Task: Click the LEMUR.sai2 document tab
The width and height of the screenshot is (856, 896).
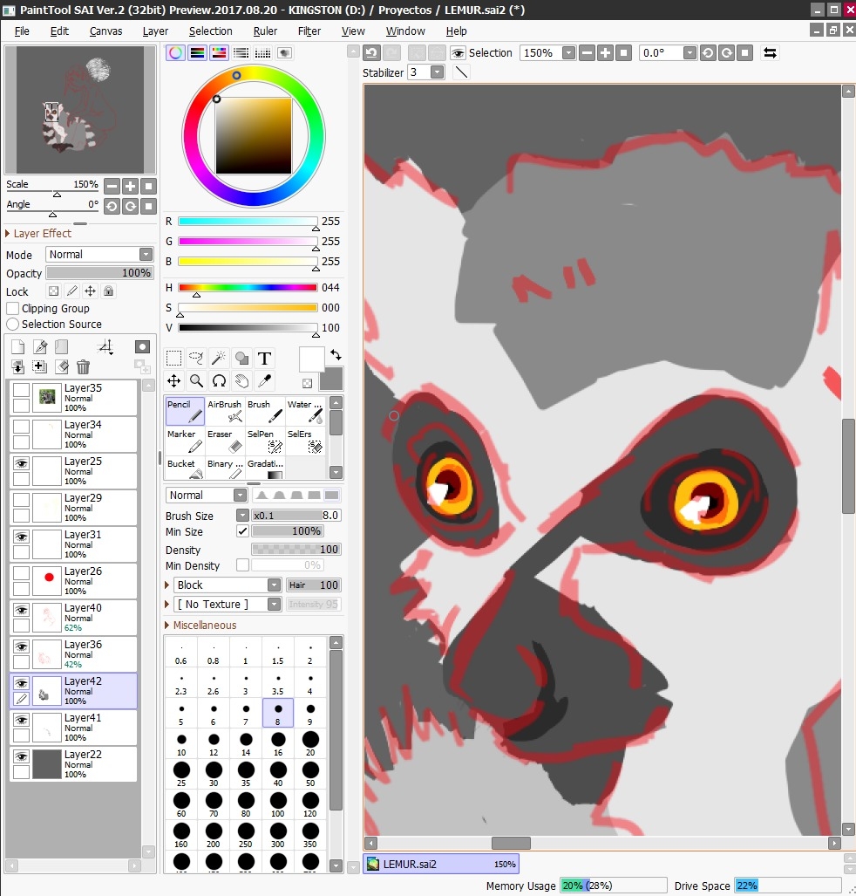Action: point(440,864)
